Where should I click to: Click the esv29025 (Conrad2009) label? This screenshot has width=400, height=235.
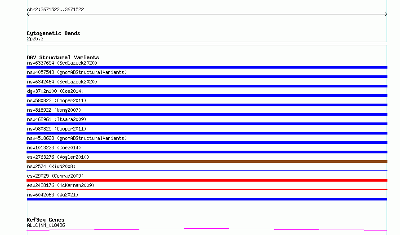[x=55, y=176]
